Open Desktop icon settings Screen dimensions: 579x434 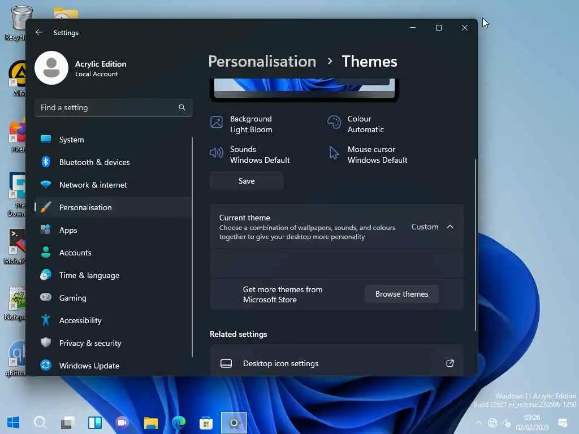click(337, 363)
